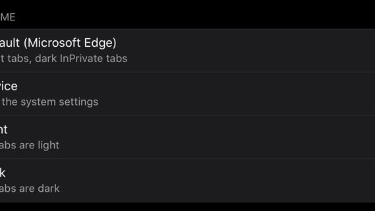Choose the Device theme option
375x211 pixels.
9,86
